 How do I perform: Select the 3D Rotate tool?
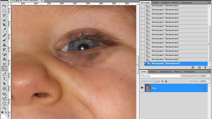4,94
